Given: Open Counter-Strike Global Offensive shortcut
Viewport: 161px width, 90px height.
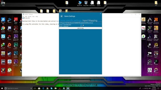Looking at the screenshot, I should [156, 29].
